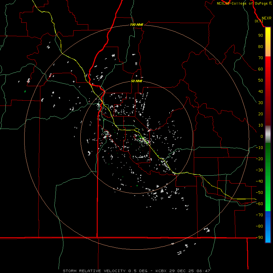Click the KT units label above colorbar
The height and width of the screenshot is (273, 273).
tap(259, 21)
